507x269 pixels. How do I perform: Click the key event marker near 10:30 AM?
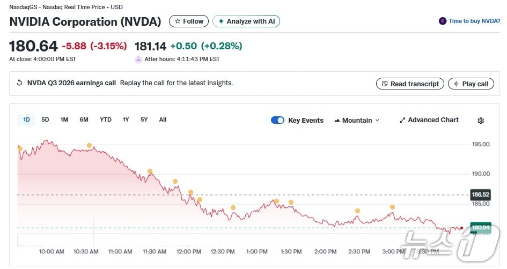(x=89, y=146)
